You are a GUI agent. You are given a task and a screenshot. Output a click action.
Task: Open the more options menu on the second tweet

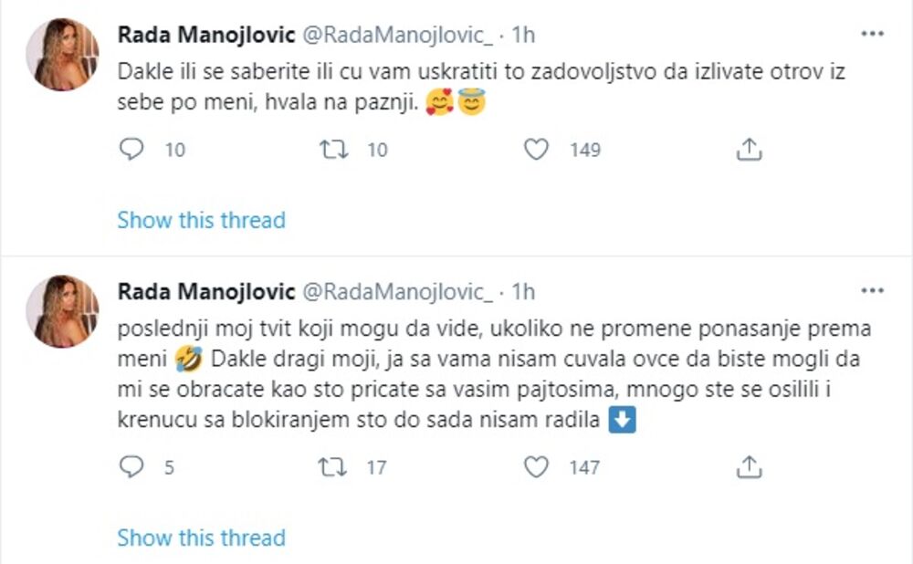click(x=872, y=292)
